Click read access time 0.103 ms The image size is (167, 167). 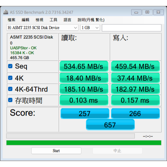(84, 100)
